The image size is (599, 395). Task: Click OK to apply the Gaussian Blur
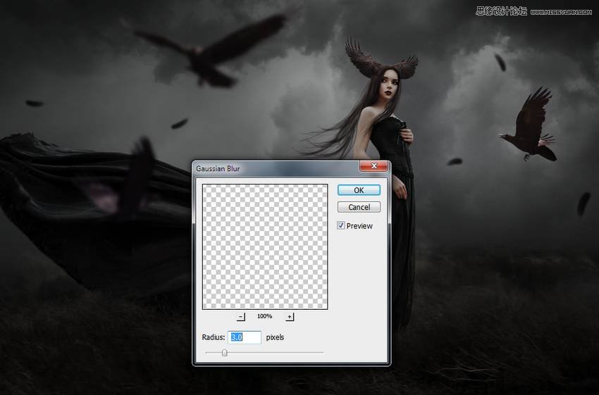359,190
